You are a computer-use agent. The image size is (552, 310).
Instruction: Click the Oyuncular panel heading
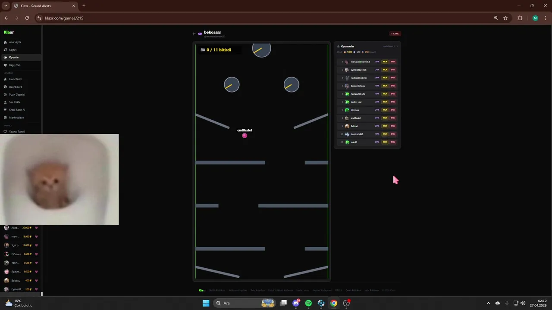348,46
